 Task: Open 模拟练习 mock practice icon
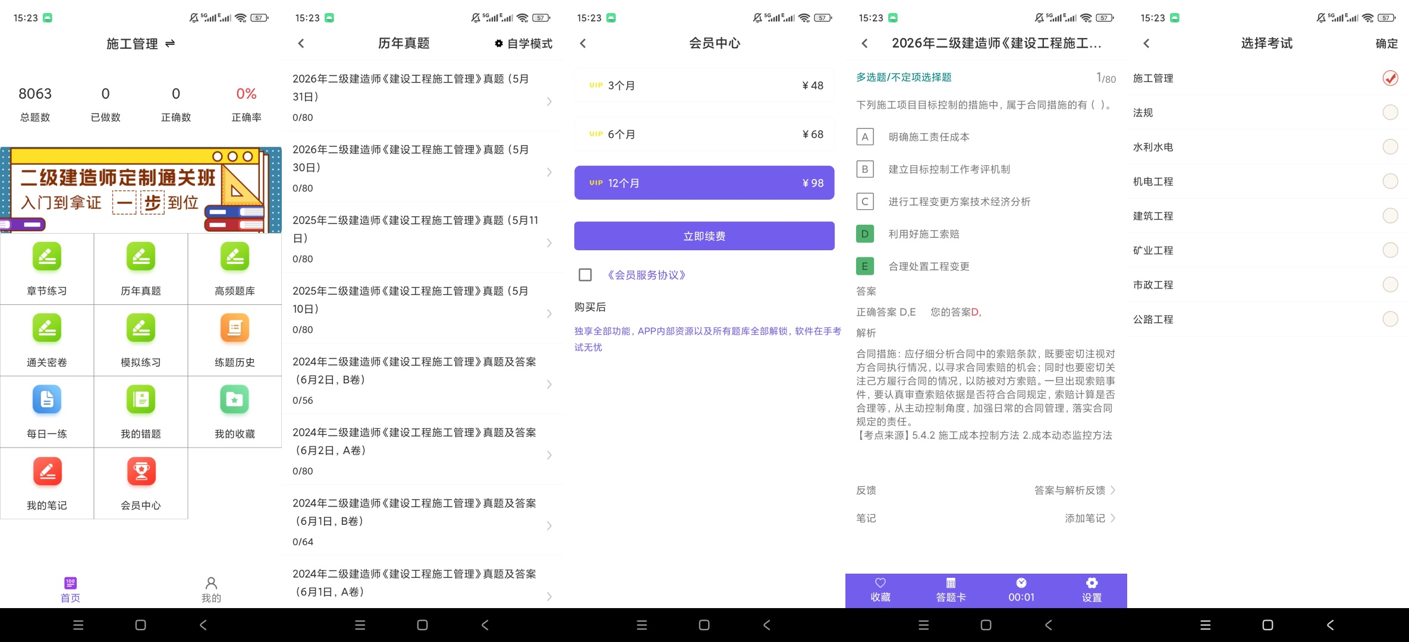tap(141, 328)
